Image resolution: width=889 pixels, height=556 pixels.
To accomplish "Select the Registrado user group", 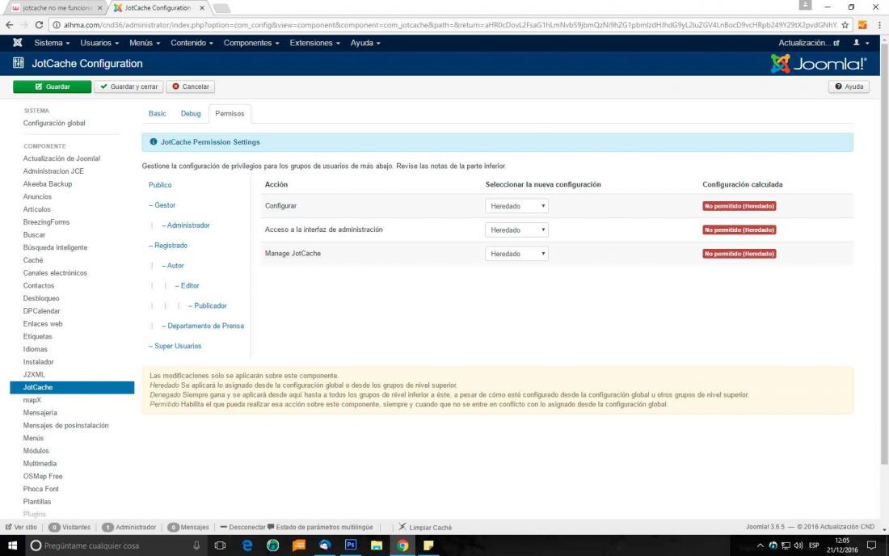I will pyautogui.click(x=168, y=246).
